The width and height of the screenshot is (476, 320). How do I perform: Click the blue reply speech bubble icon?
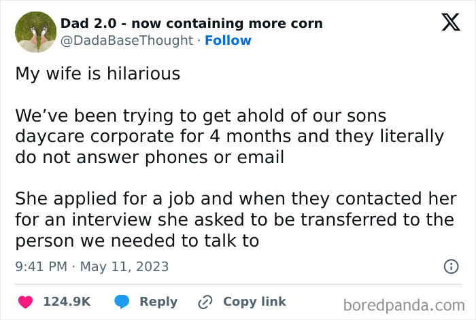click(x=122, y=302)
